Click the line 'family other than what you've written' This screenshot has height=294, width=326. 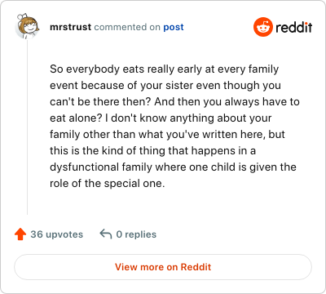pyautogui.click(x=167, y=135)
